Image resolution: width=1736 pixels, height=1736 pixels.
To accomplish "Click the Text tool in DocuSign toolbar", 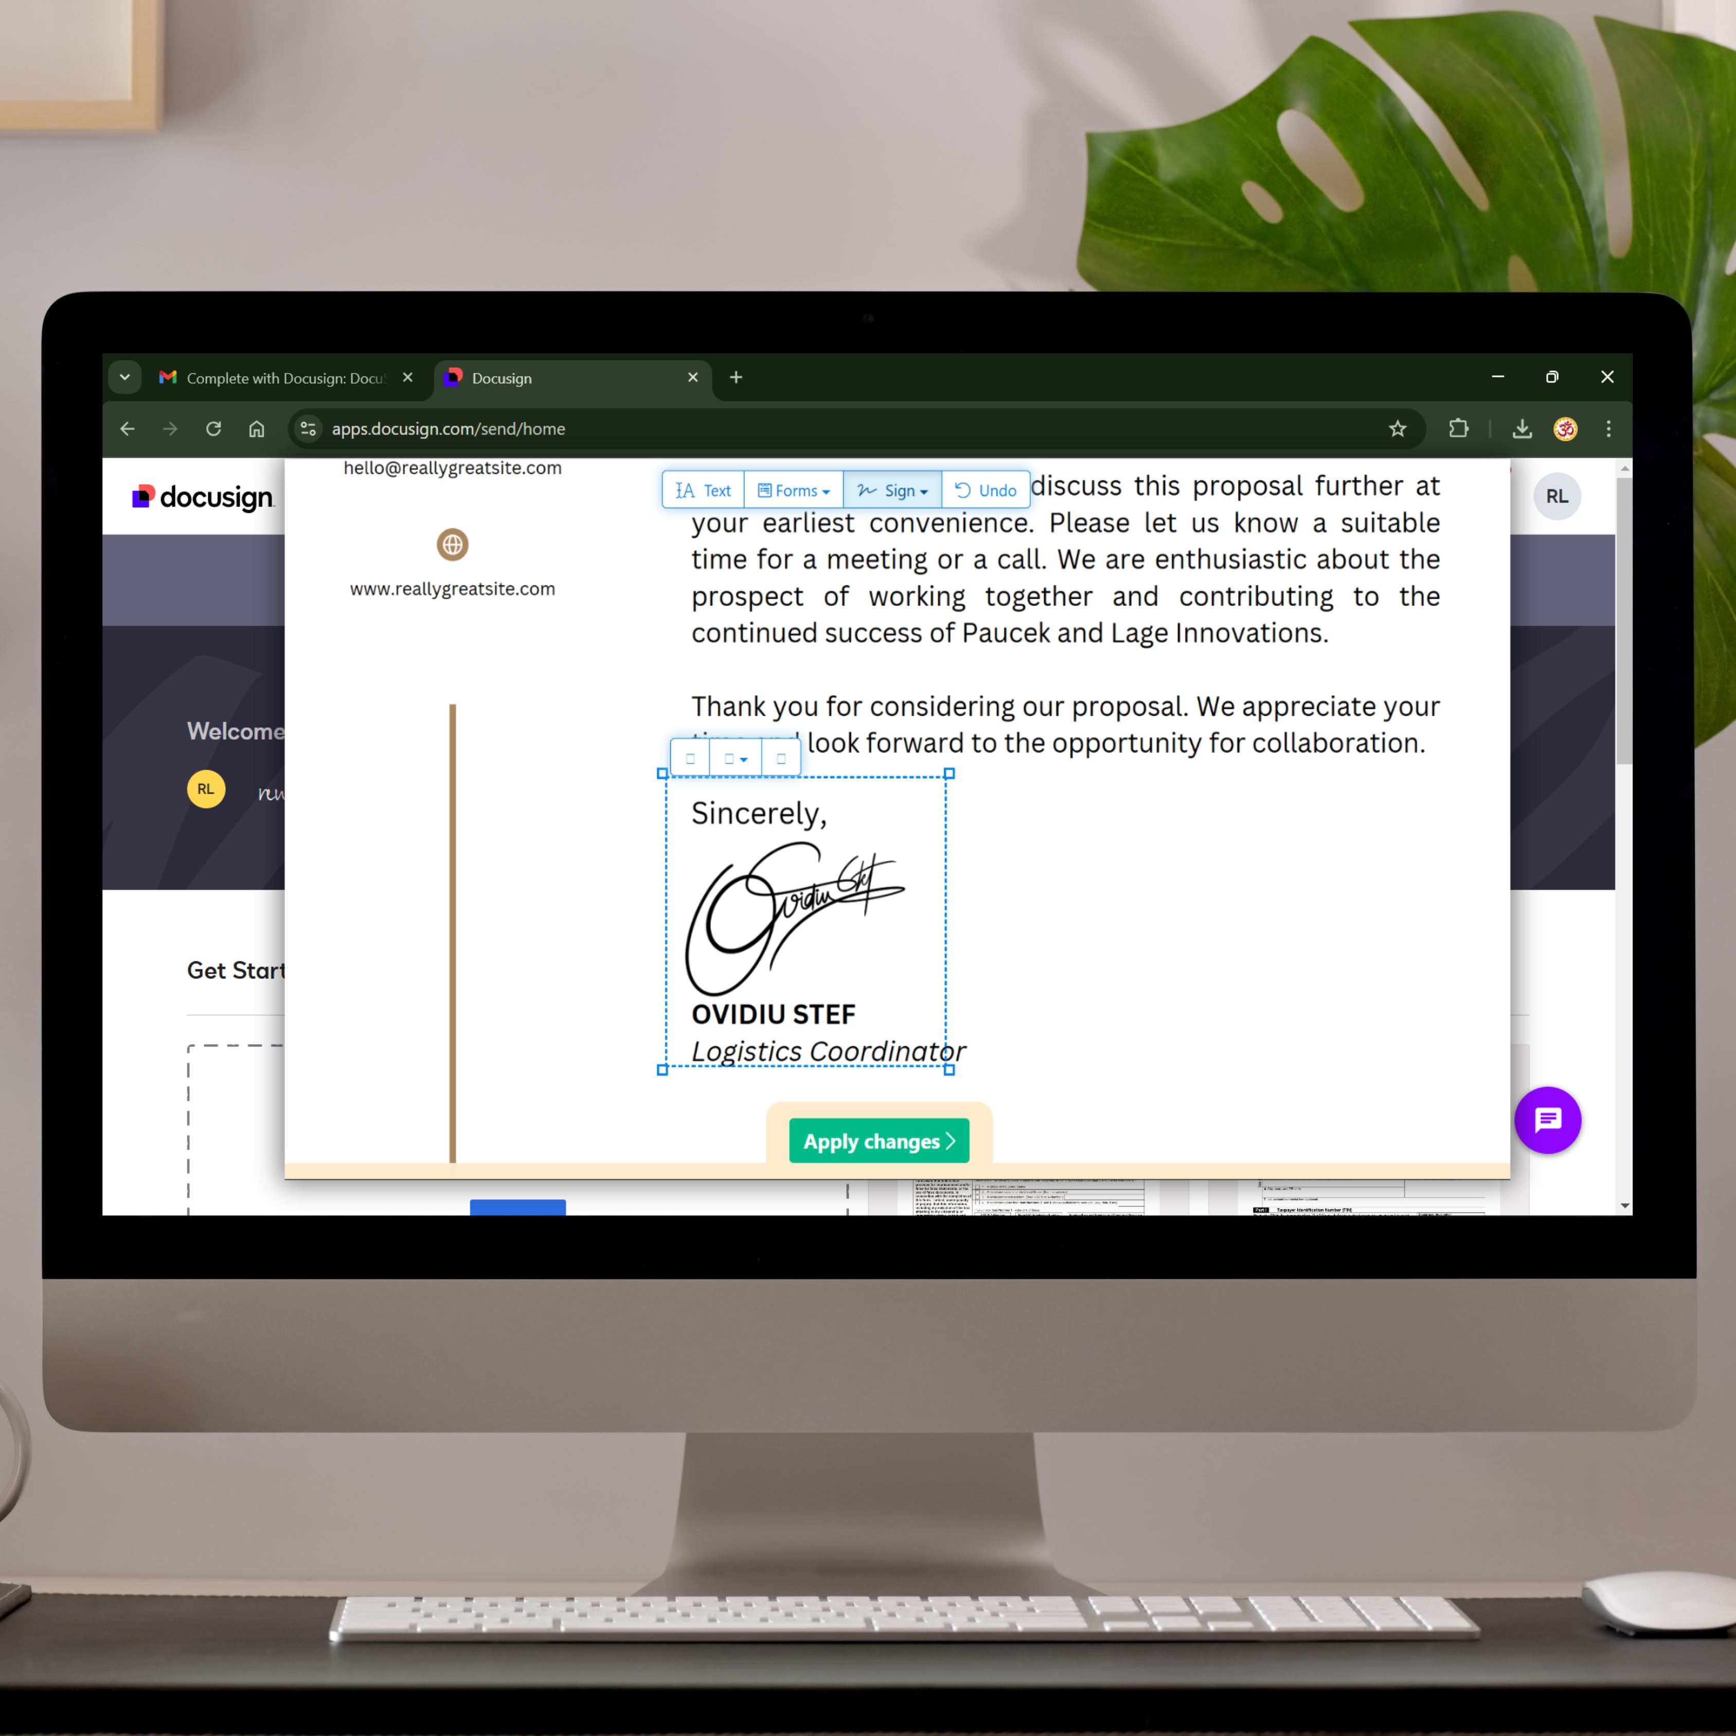I will point(706,490).
